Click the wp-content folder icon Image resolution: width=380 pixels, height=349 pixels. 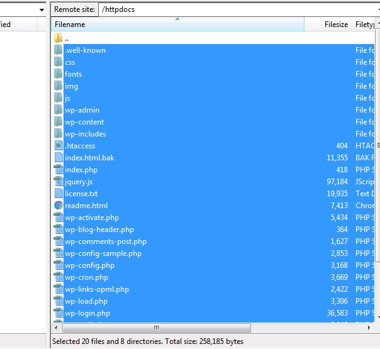point(58,122)
